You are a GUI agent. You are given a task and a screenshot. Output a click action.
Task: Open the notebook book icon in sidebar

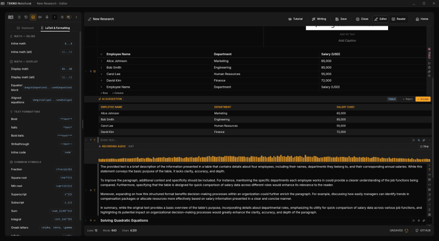11,17
